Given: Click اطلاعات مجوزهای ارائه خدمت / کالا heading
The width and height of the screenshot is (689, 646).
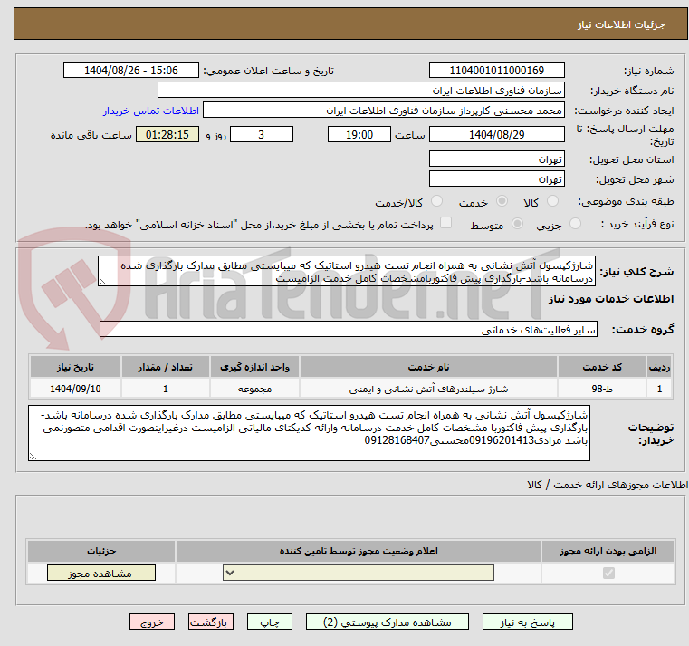Looking at the screenshot, I should click(x=608, y=485).
